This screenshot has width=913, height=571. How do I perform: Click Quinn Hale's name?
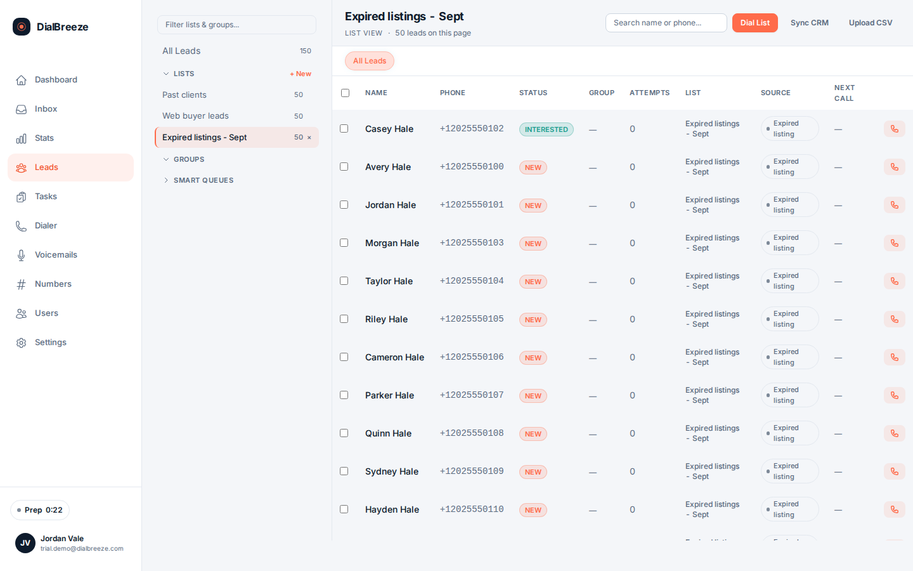pyautogui.click(x=388, y=433)
